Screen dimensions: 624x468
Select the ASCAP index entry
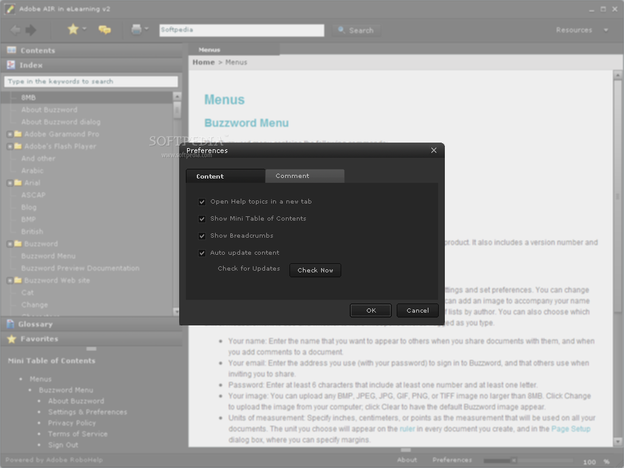point(34,195)
